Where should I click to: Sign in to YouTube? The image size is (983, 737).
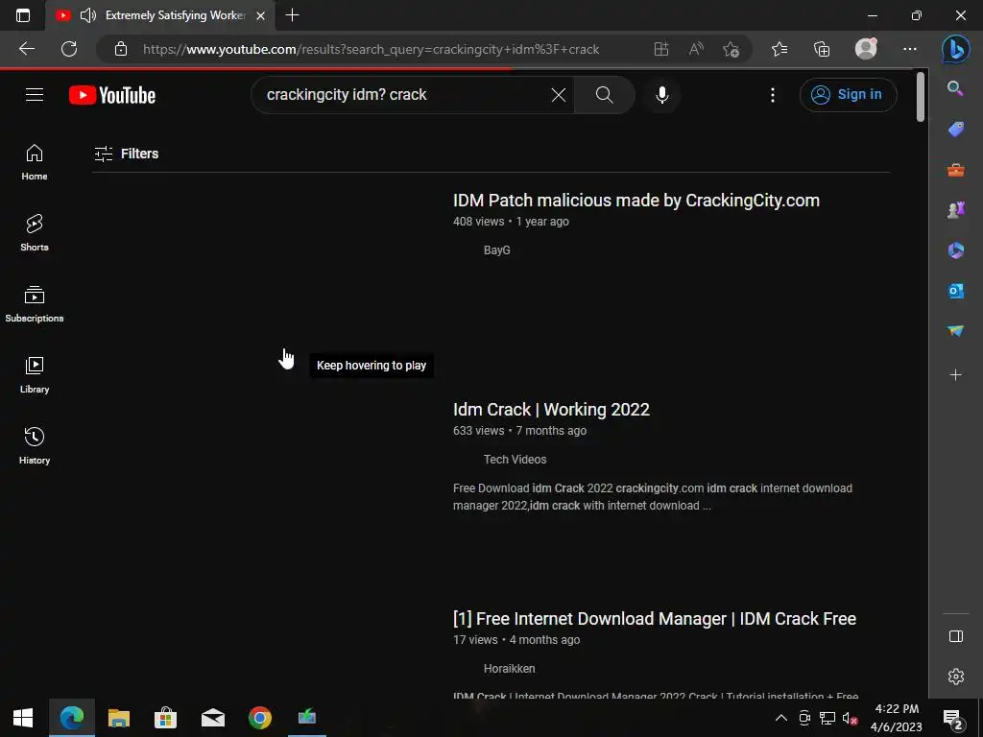(x=848, y=95)
